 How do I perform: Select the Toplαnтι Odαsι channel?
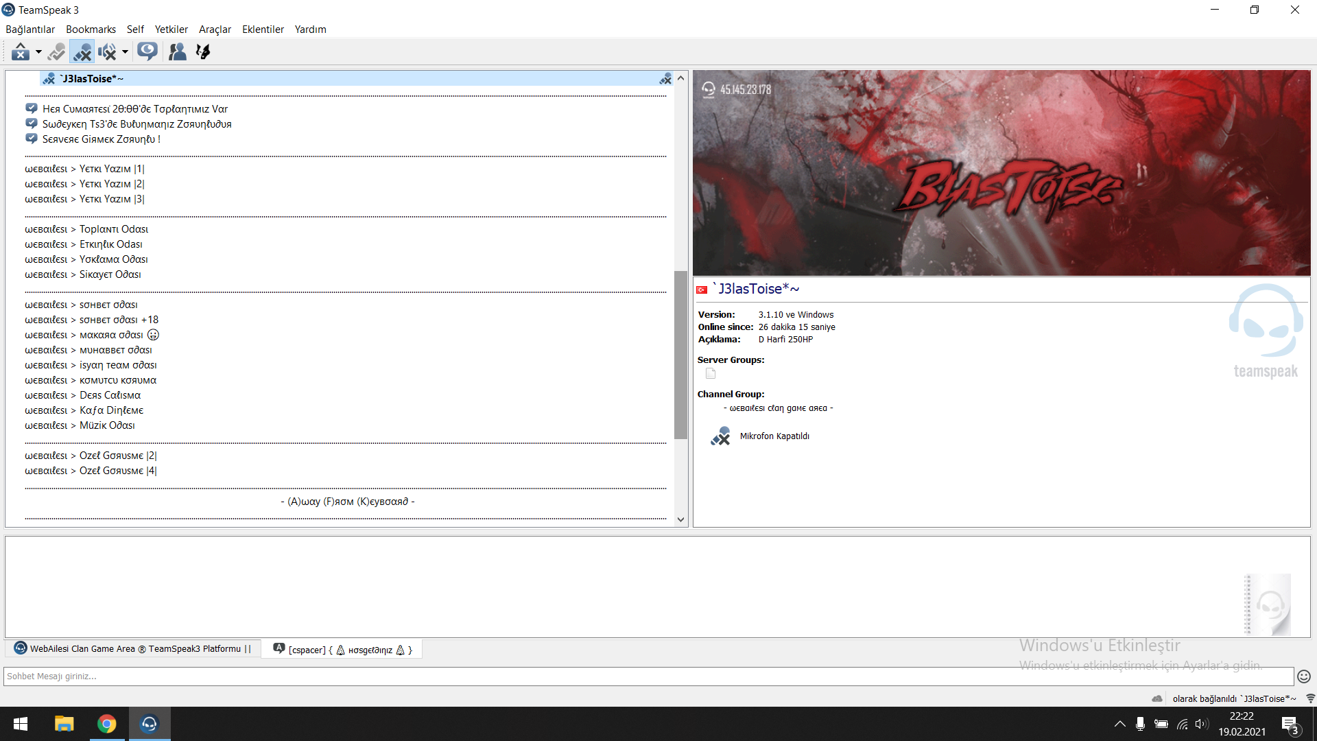86,229
